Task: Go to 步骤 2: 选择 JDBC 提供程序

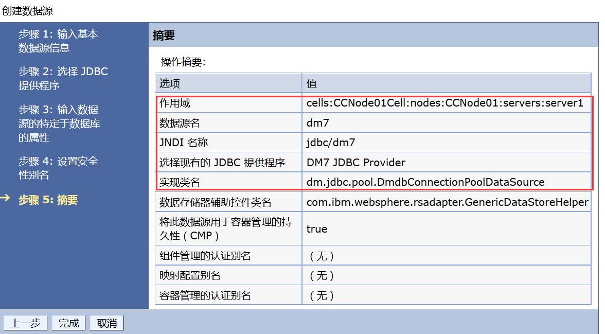Action: [x=63, y=78]
